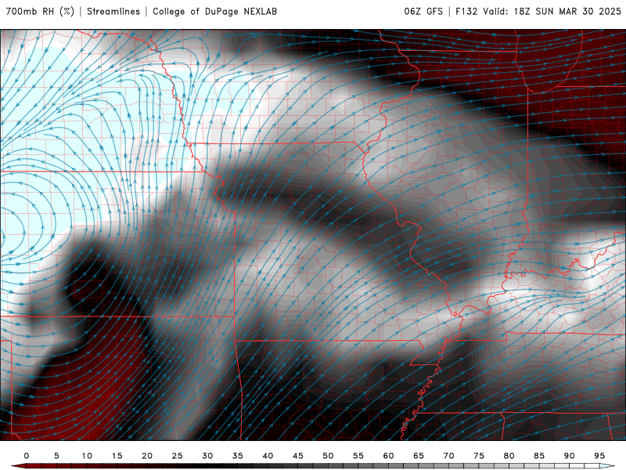
Task: Click the "College of DuPage NEXLAB" text
Action: pyautogui.click(x=214, y=12)
